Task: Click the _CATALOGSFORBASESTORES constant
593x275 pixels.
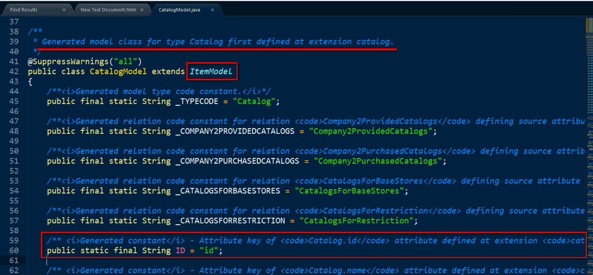Action: click(x=228, y=191)
